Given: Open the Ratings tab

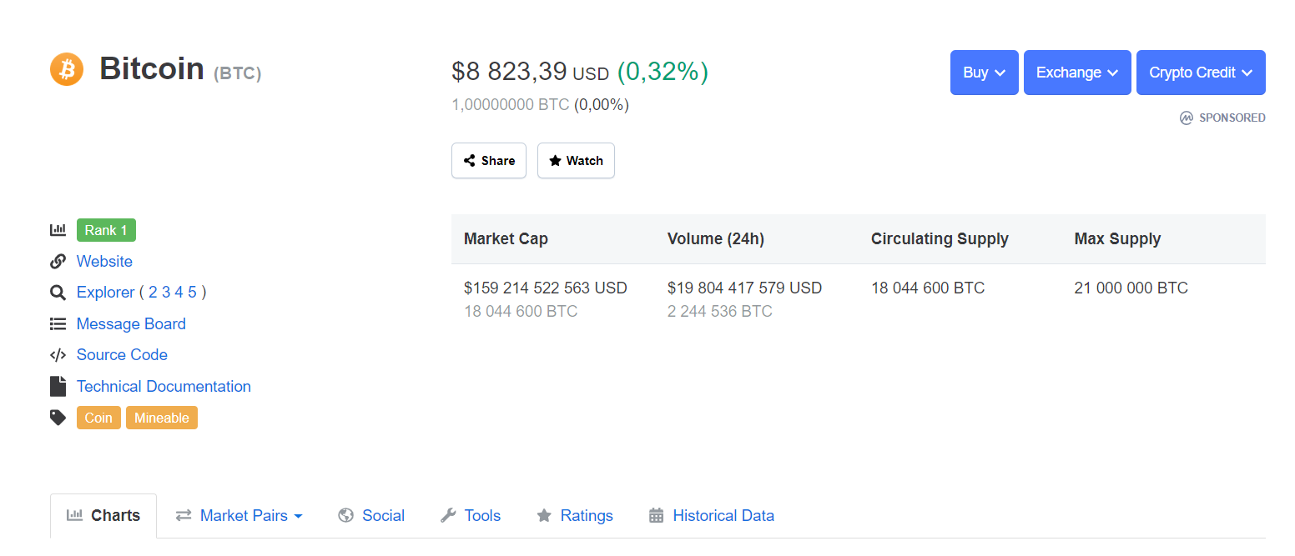Looking at the screenshot, I should click(x=575, y=516).
